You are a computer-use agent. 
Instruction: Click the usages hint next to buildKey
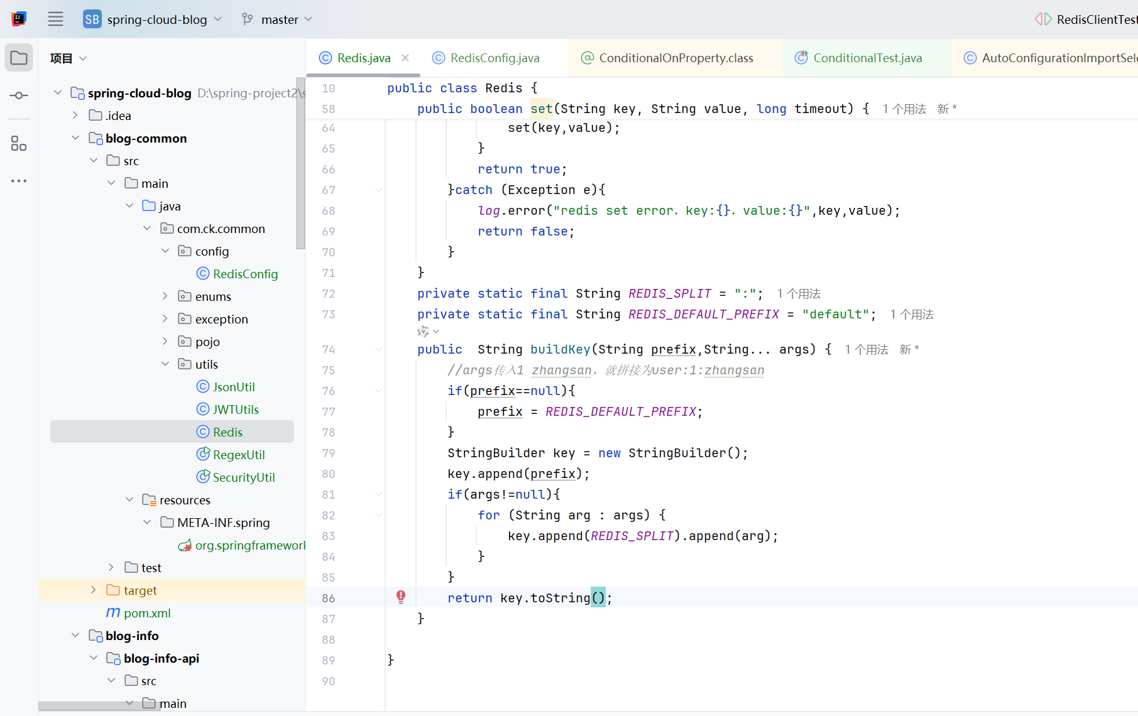tap(867, 349)
